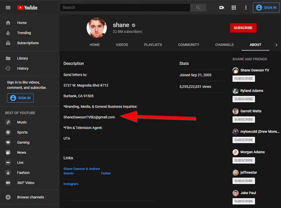The image size is (281, 208).
Task: Click the Shane Dawson TV avatar
Action: click(x=235, y=70)
